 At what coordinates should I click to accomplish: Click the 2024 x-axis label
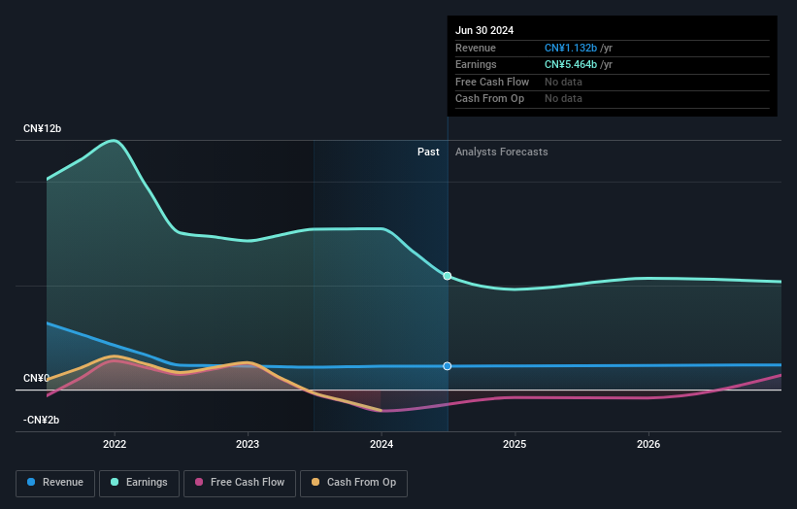point(382,444)
